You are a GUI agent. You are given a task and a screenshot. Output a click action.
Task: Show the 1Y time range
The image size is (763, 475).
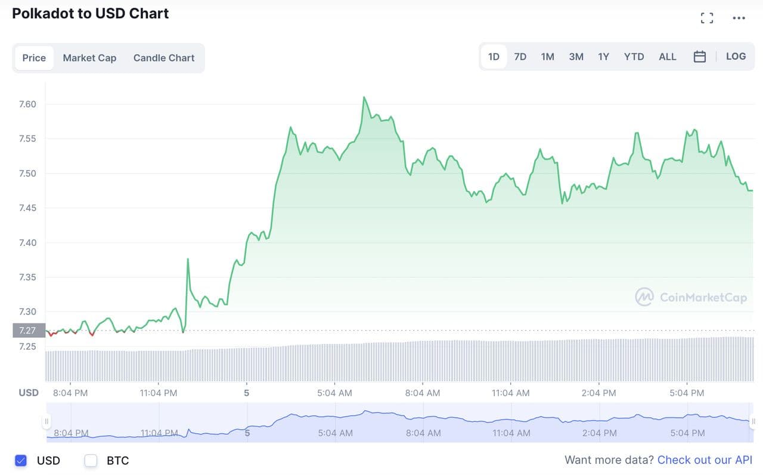point(603,57)
